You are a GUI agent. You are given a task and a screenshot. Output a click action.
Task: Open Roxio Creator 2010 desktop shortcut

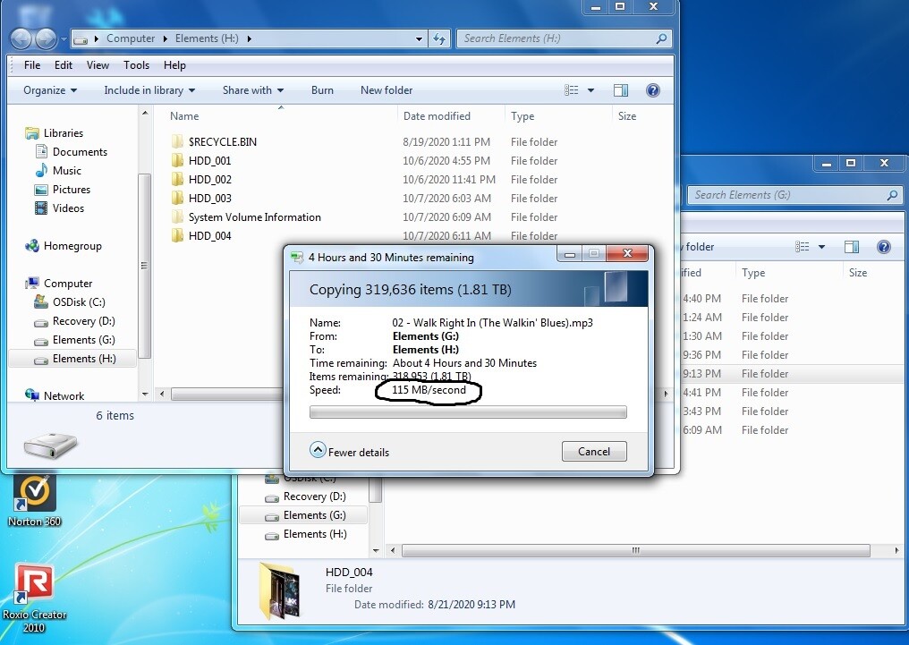coord(34,598)
